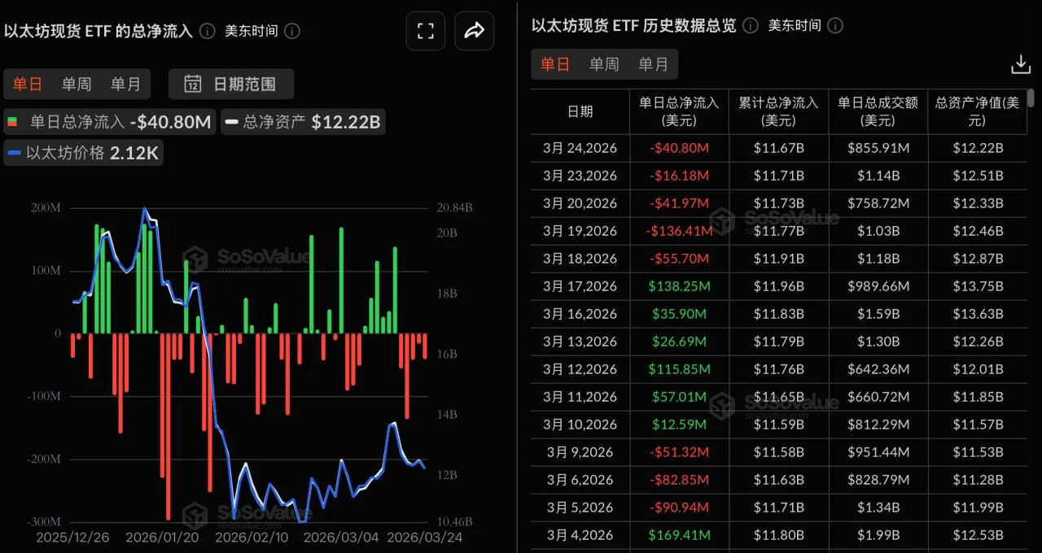Select the 3月 9,2026 date cell
The width and height of the screenshot is (1042, 553).
[580, 452]
